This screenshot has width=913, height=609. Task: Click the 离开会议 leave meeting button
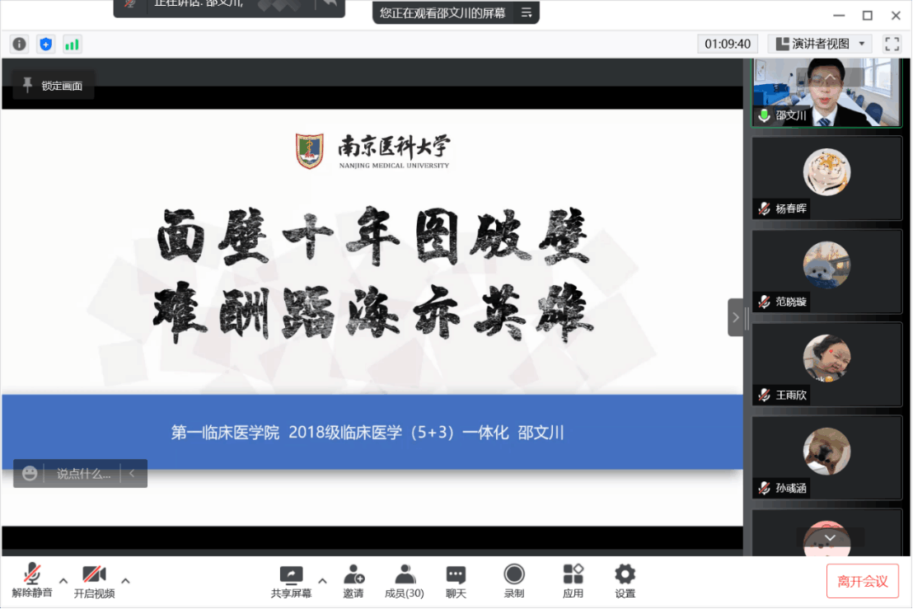(x=862, y=581)
